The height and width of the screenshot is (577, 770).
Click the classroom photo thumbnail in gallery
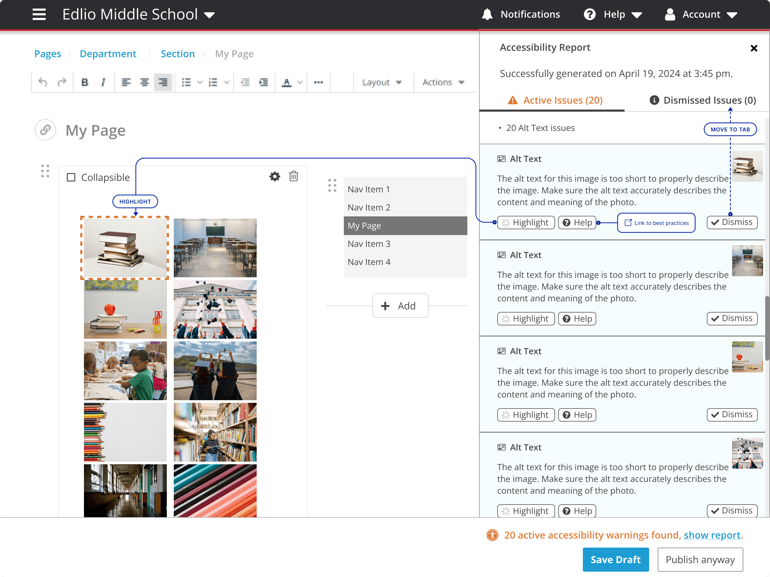(215, 247)
